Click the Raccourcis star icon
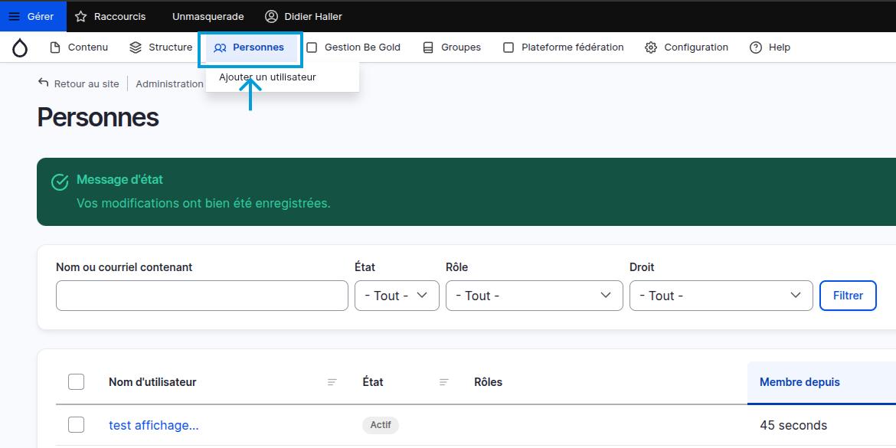 80,16
